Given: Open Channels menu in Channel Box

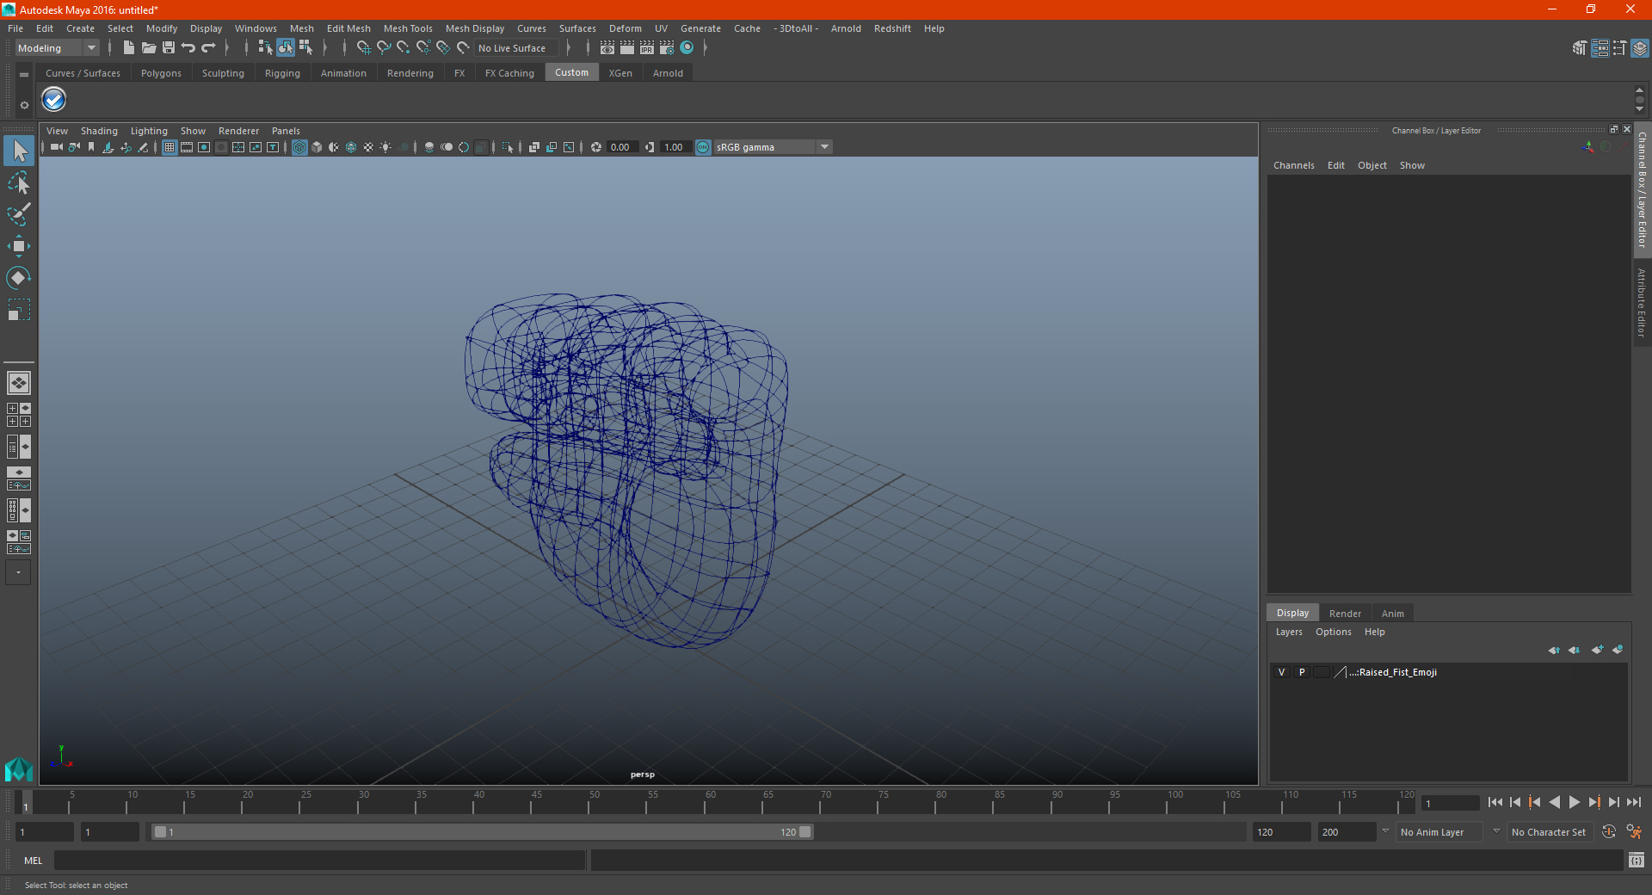Looking at the screenshot, I should coord(1294,165).
